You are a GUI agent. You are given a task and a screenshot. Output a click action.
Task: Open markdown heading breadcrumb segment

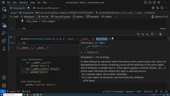pos(64,13)
